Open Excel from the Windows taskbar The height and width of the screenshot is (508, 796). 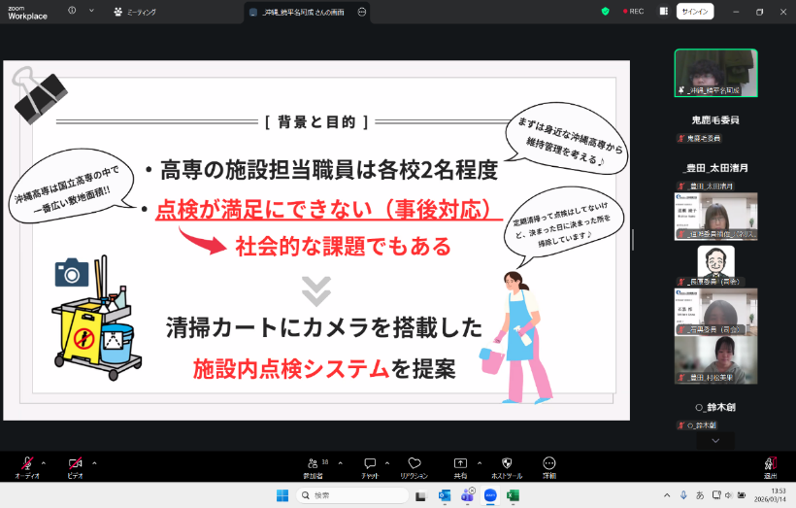pos(513,495)
